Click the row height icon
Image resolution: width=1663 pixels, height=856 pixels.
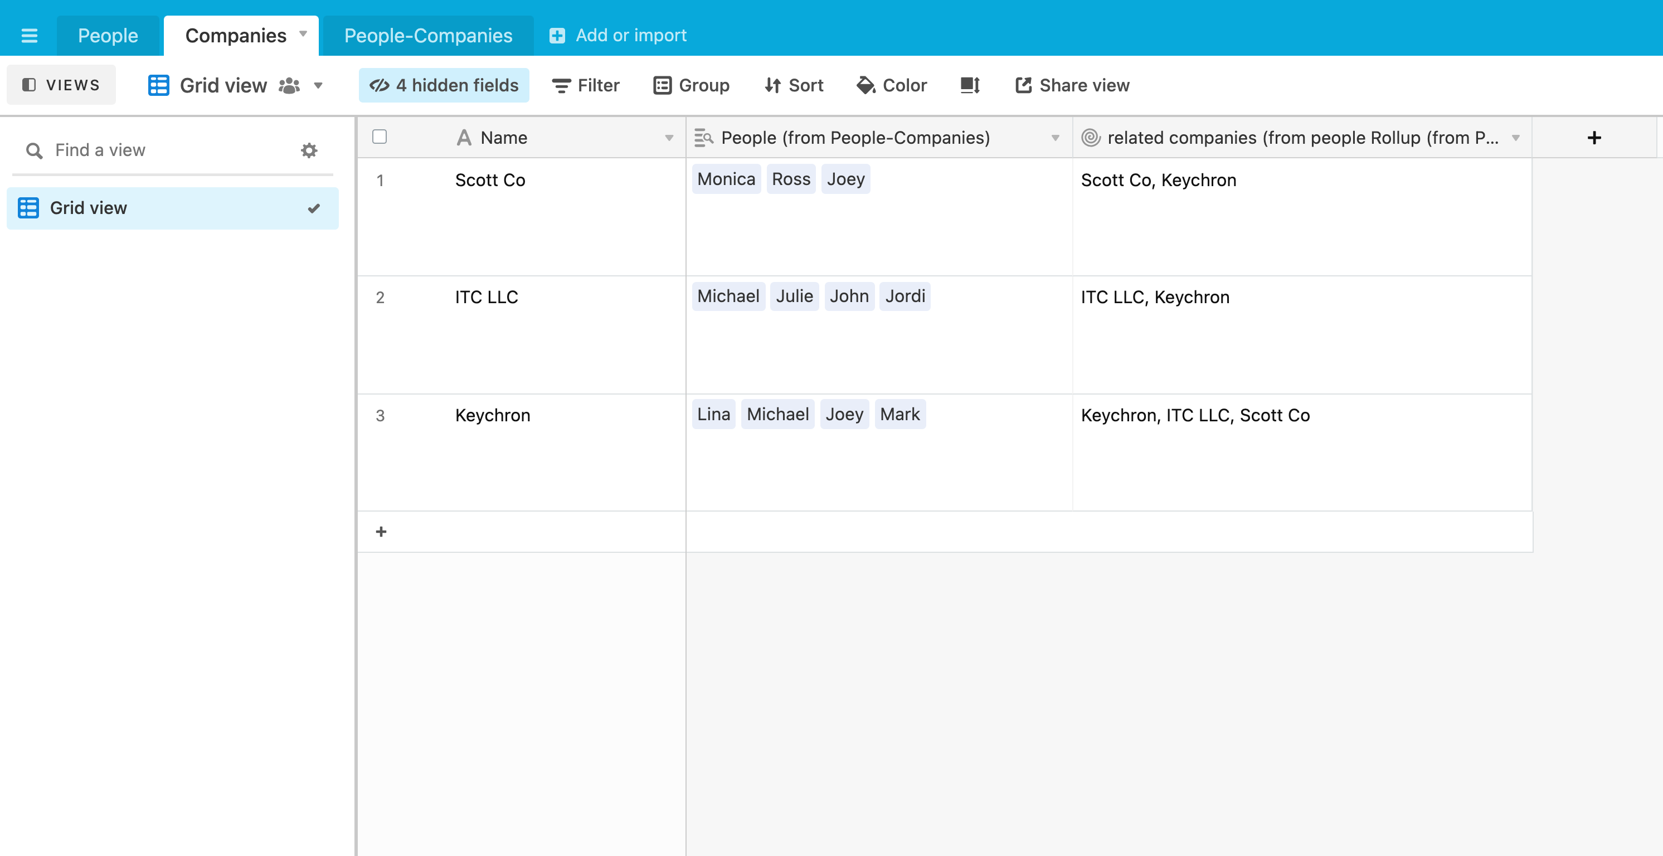pyautogui.click(x=970, y=85)
